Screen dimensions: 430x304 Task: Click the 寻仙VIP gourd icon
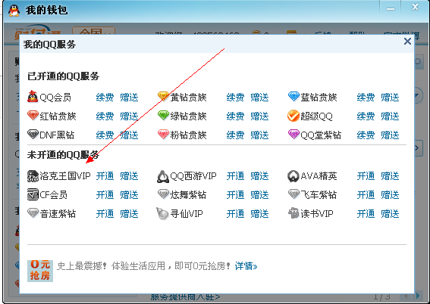click(x=162, y=213)
